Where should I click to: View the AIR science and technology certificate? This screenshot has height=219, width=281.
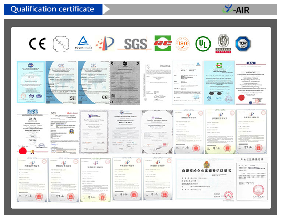(x=251, y=83)
